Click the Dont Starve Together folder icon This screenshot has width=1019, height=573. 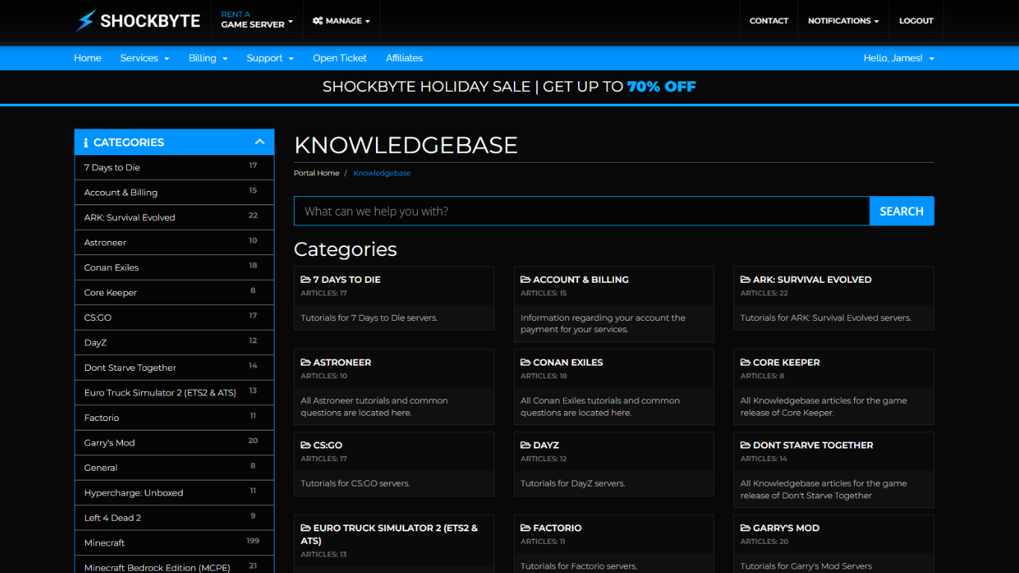(x=745, y=445)
